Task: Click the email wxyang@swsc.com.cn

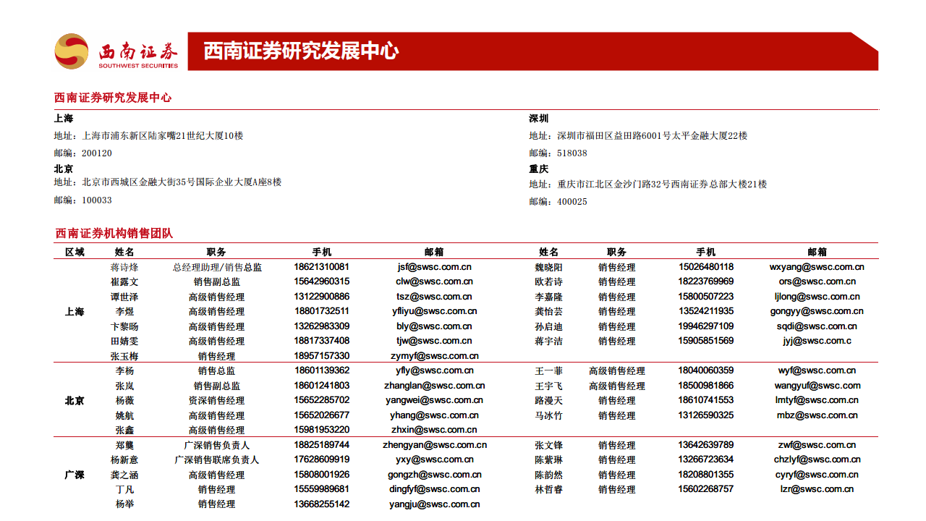Action: (x=817, y=267)
